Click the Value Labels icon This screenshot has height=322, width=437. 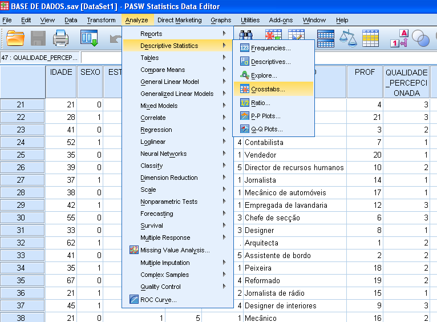399,38
